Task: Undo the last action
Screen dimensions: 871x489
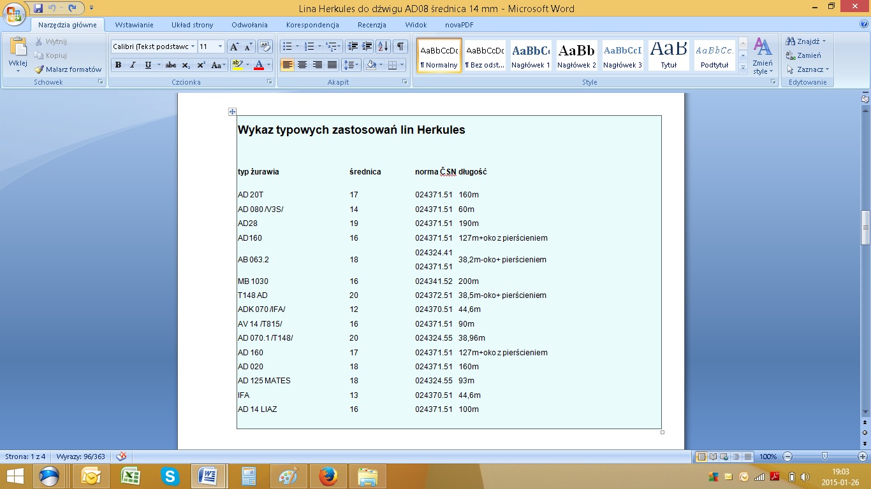Action: (x=52, y=8)
